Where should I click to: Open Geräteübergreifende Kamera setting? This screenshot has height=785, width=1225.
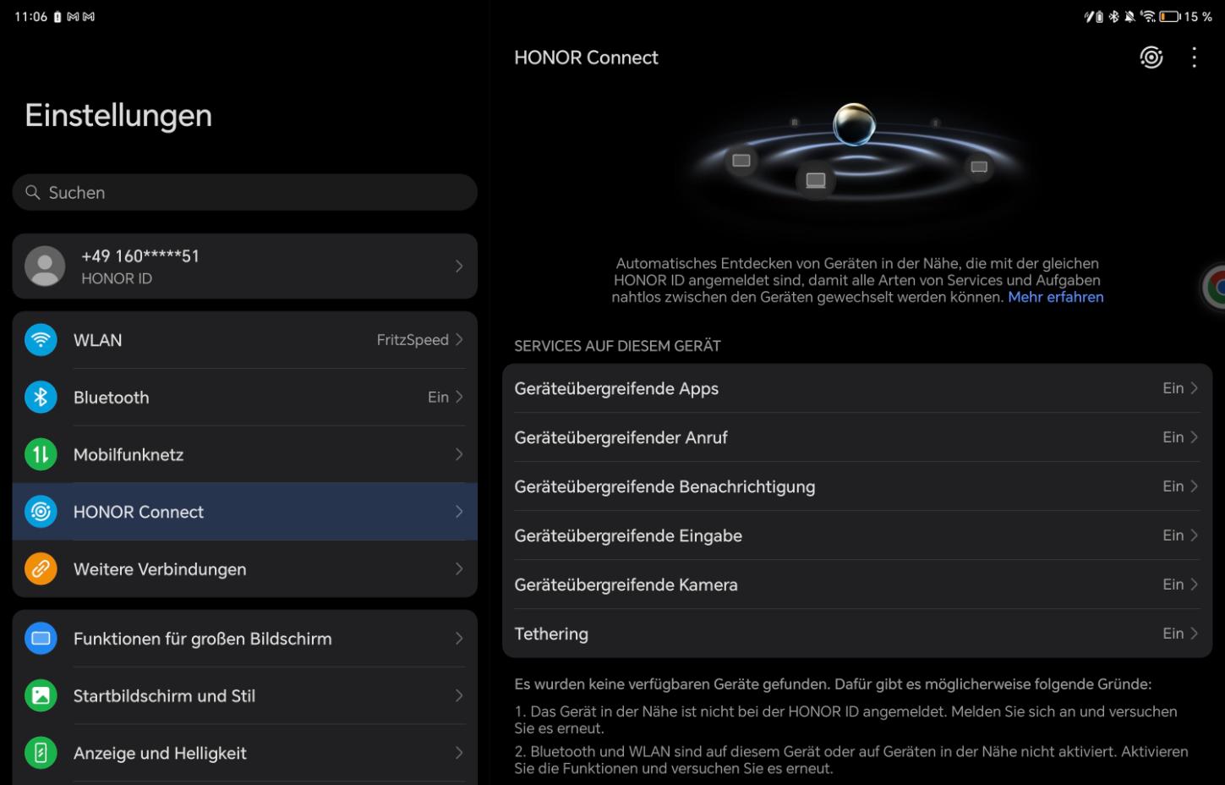[857, 585]
